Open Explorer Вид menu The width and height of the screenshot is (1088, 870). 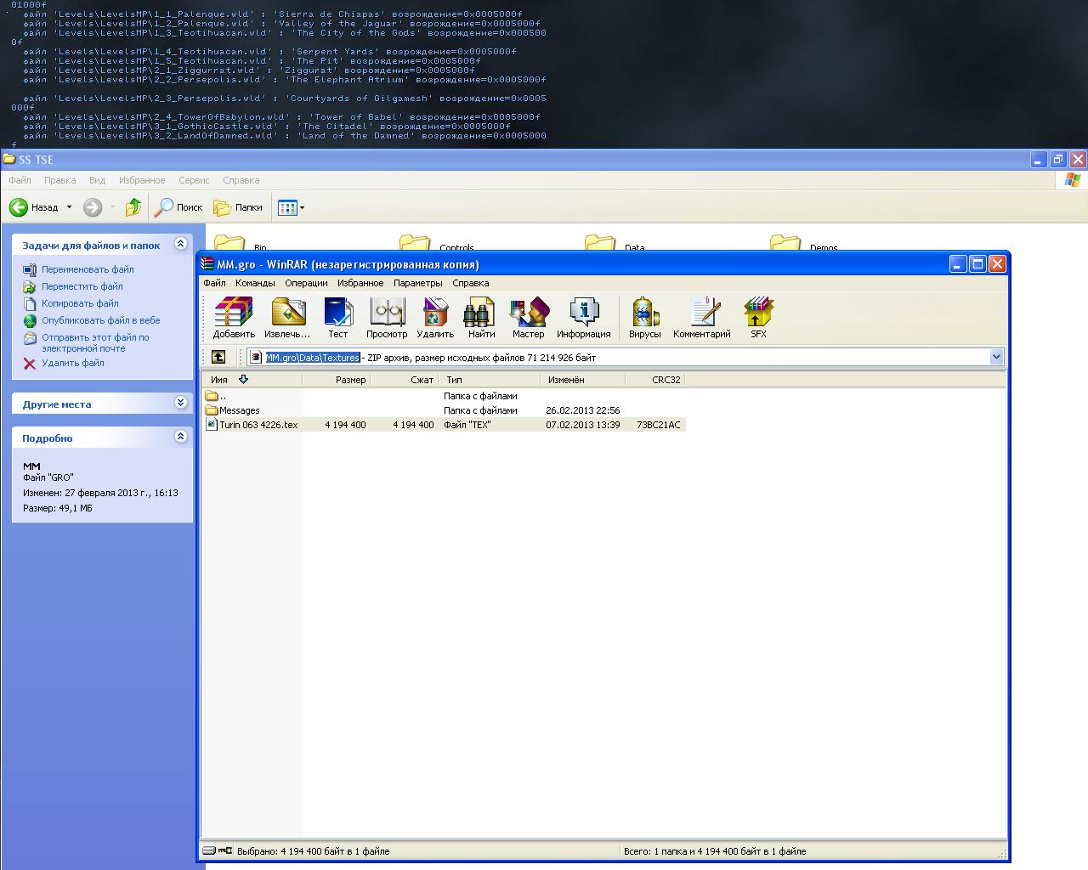coord(97,180)
